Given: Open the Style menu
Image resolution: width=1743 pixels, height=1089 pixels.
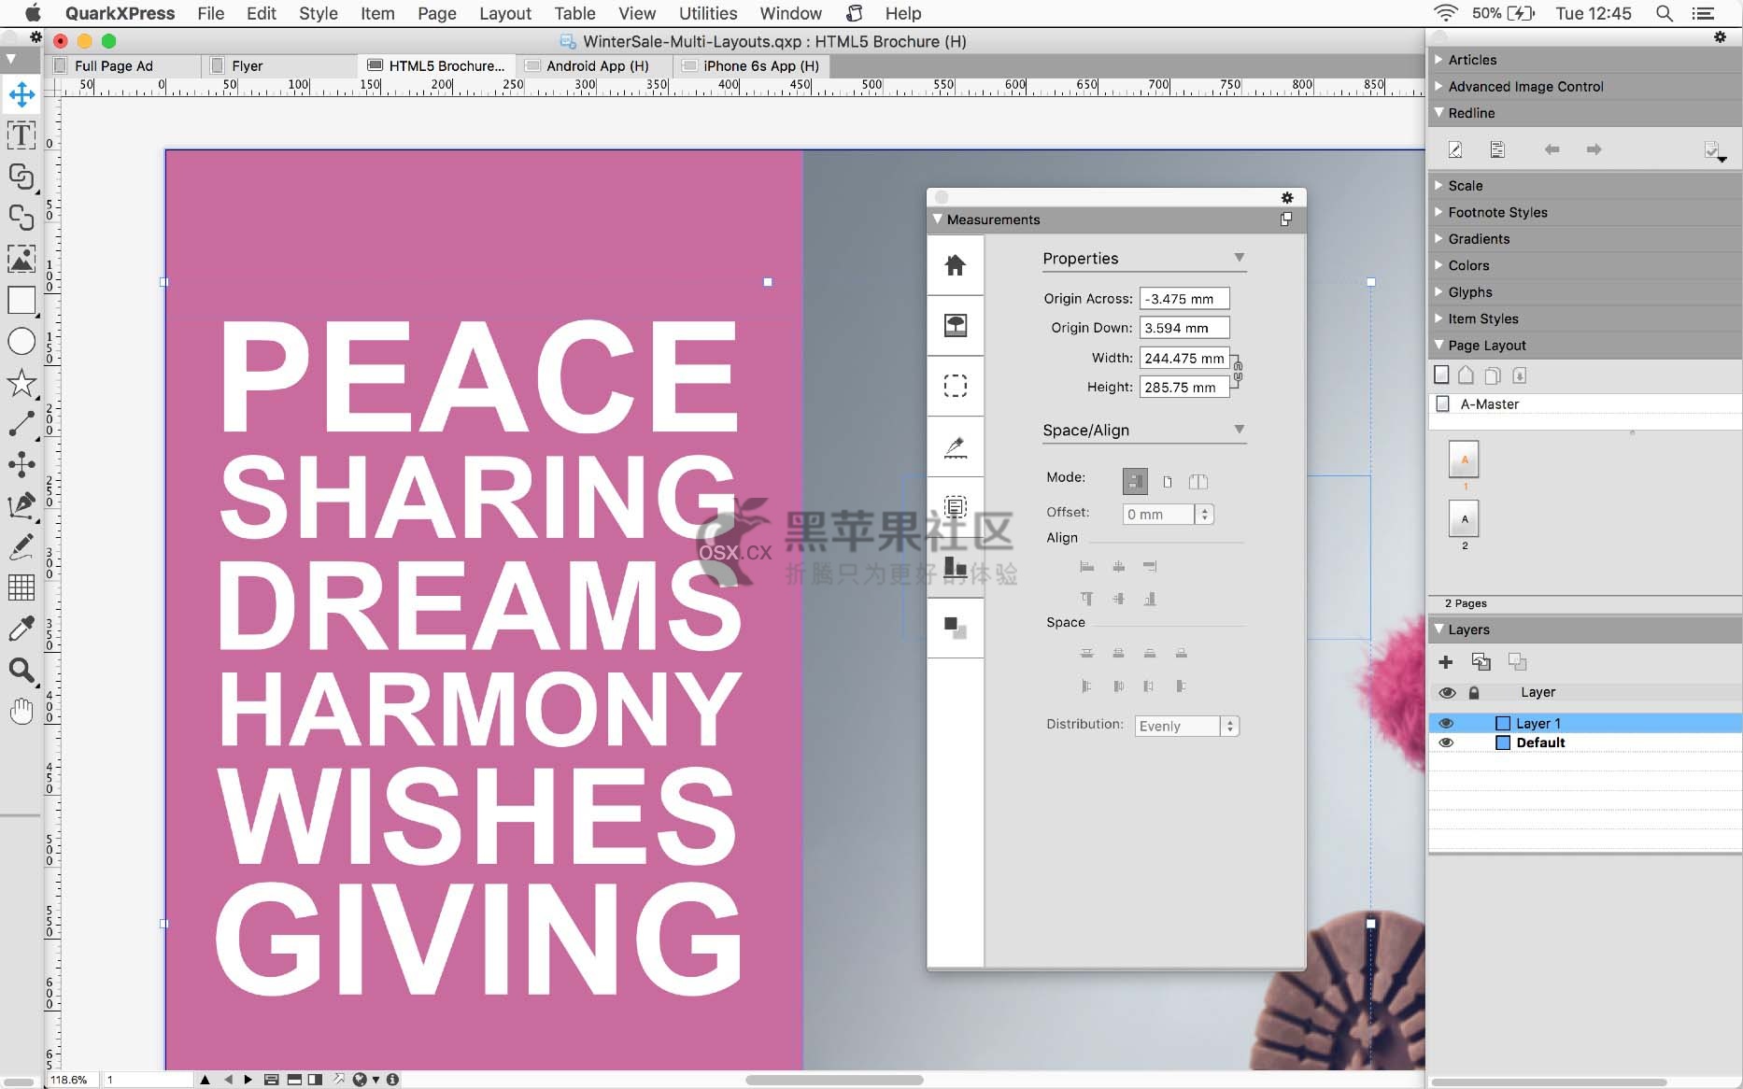Looking at the screenshot, I should (318, 13).
